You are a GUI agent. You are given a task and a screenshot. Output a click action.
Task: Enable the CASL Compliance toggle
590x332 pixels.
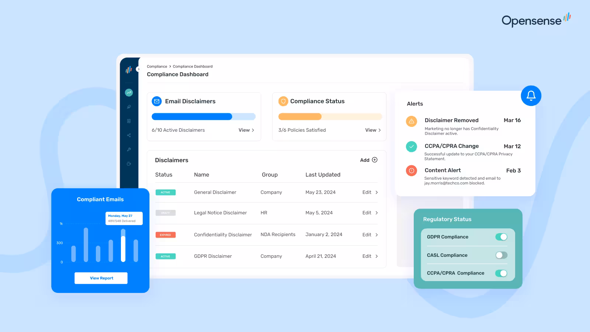(501, 255)
